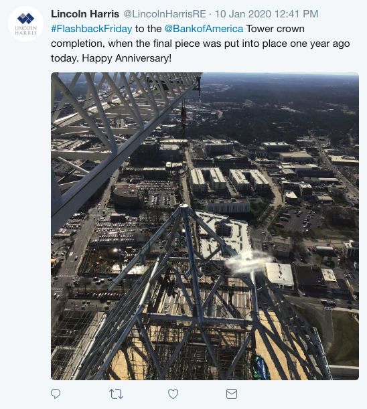Open the Lincoln Harris profile avatar
Image resolution: width=367 pixels, height=409 pixels.
(x=25, y=23)
